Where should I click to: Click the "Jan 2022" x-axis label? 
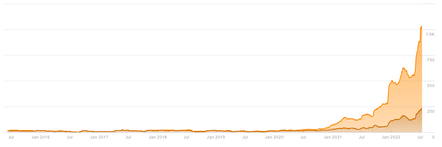pos(391,137)
